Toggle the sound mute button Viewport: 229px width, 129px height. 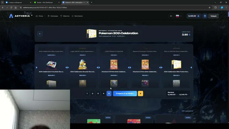point(171,16)
